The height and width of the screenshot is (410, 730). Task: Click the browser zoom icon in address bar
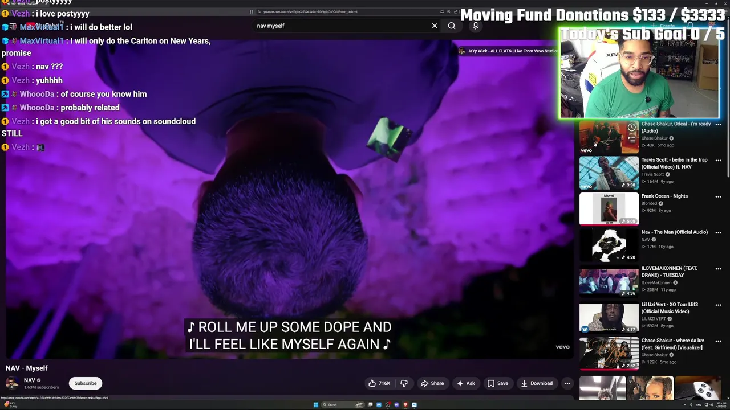449,11
